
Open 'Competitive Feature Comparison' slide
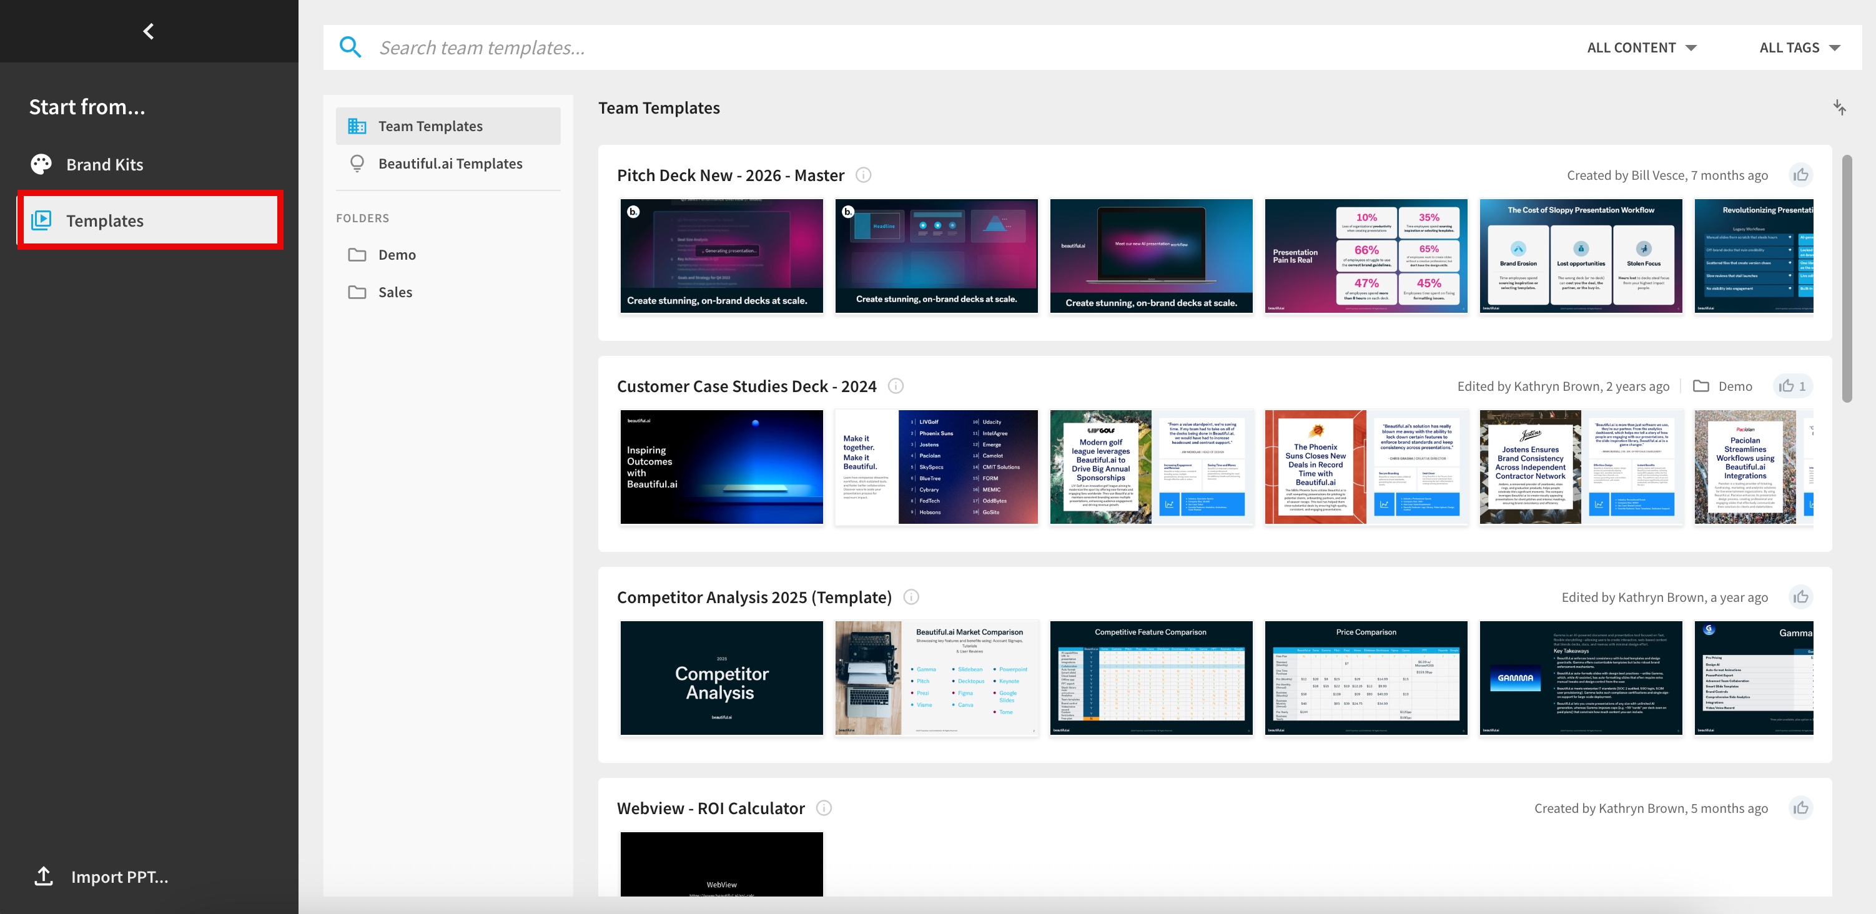point(1151,678)
